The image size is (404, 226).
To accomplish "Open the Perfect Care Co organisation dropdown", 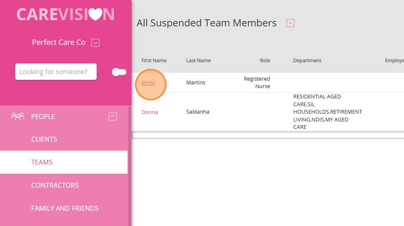I will point(95,43).
